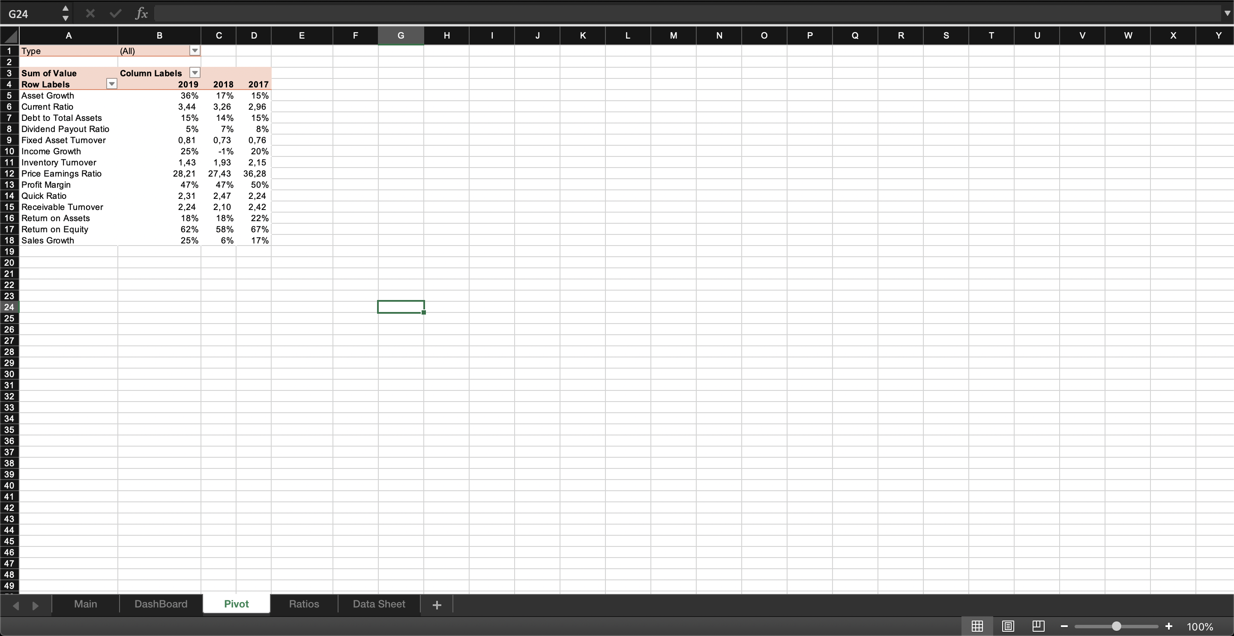Switch to Page Break Preview icon
1234x636 pixels.
(1038, 626)
